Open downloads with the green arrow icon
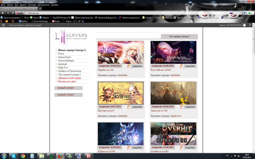 pos(249,13)
